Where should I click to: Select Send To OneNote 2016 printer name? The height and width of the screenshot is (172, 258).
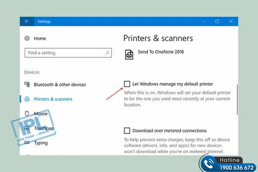[161, 52]
